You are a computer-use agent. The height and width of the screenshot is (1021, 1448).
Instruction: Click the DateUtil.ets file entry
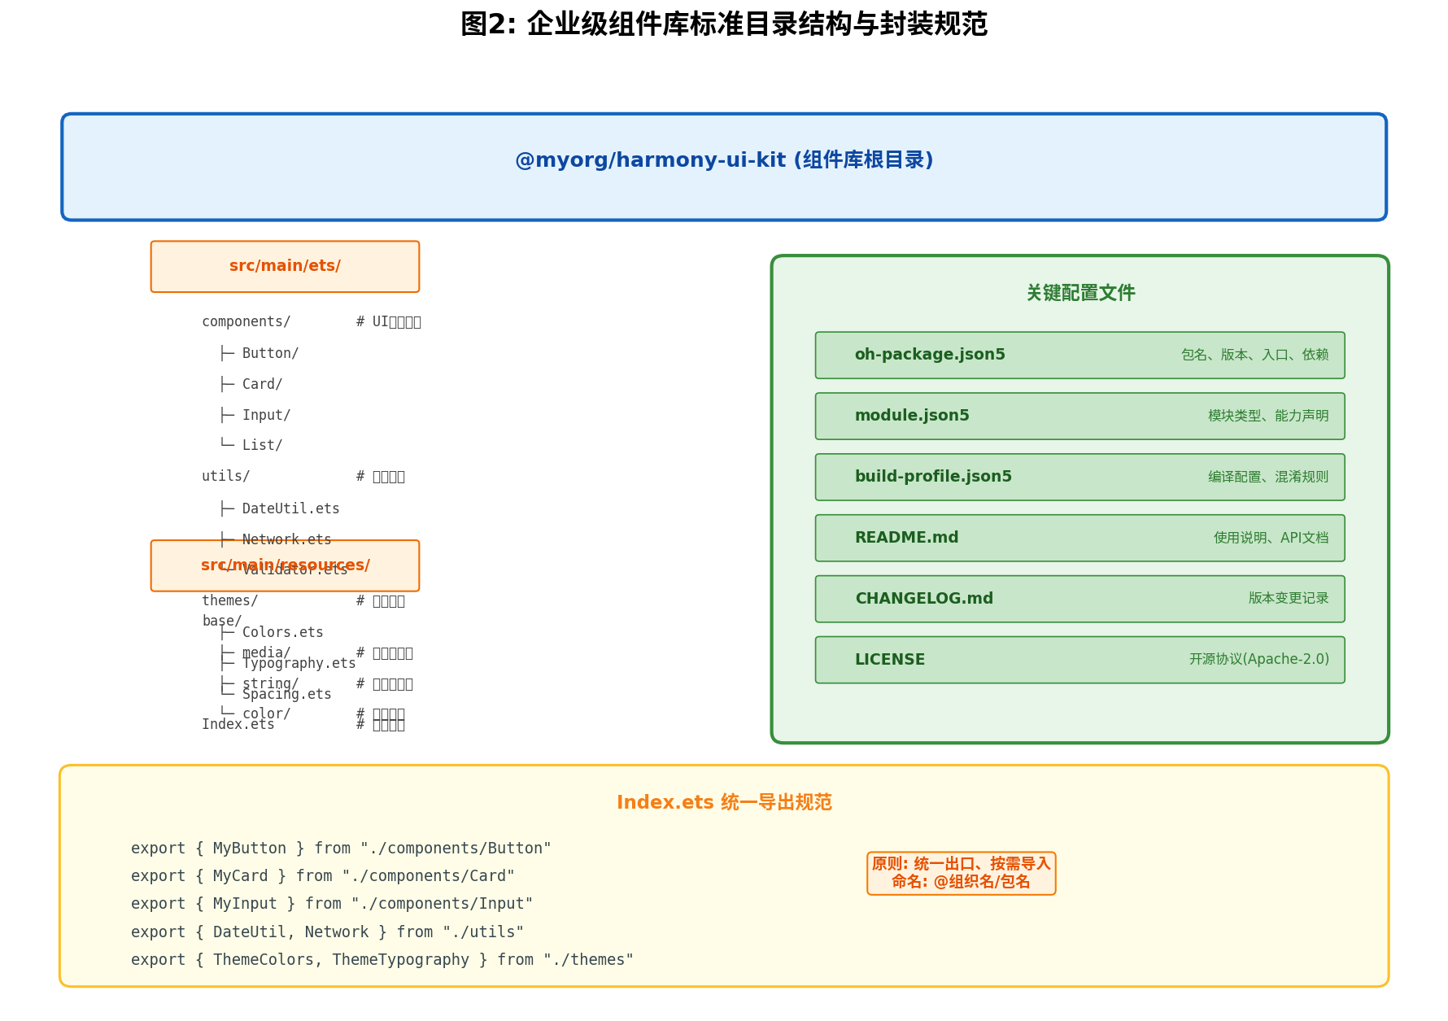[290, 508]
